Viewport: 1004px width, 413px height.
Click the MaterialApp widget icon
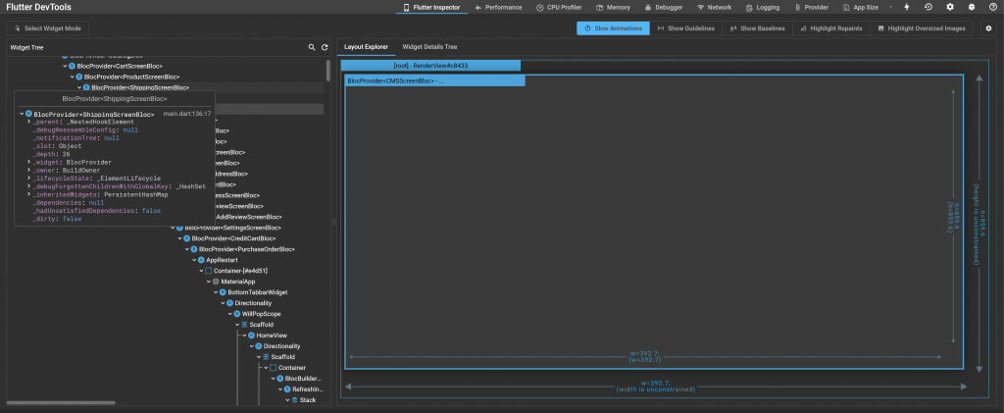click(x=216, y=282)
